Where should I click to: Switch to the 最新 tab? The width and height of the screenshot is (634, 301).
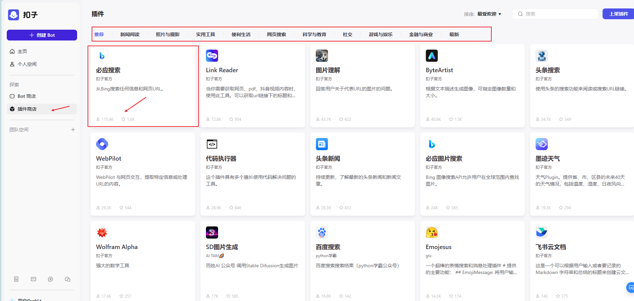454,34
